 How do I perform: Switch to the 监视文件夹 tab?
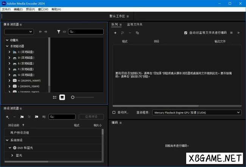tap(135, 25)
